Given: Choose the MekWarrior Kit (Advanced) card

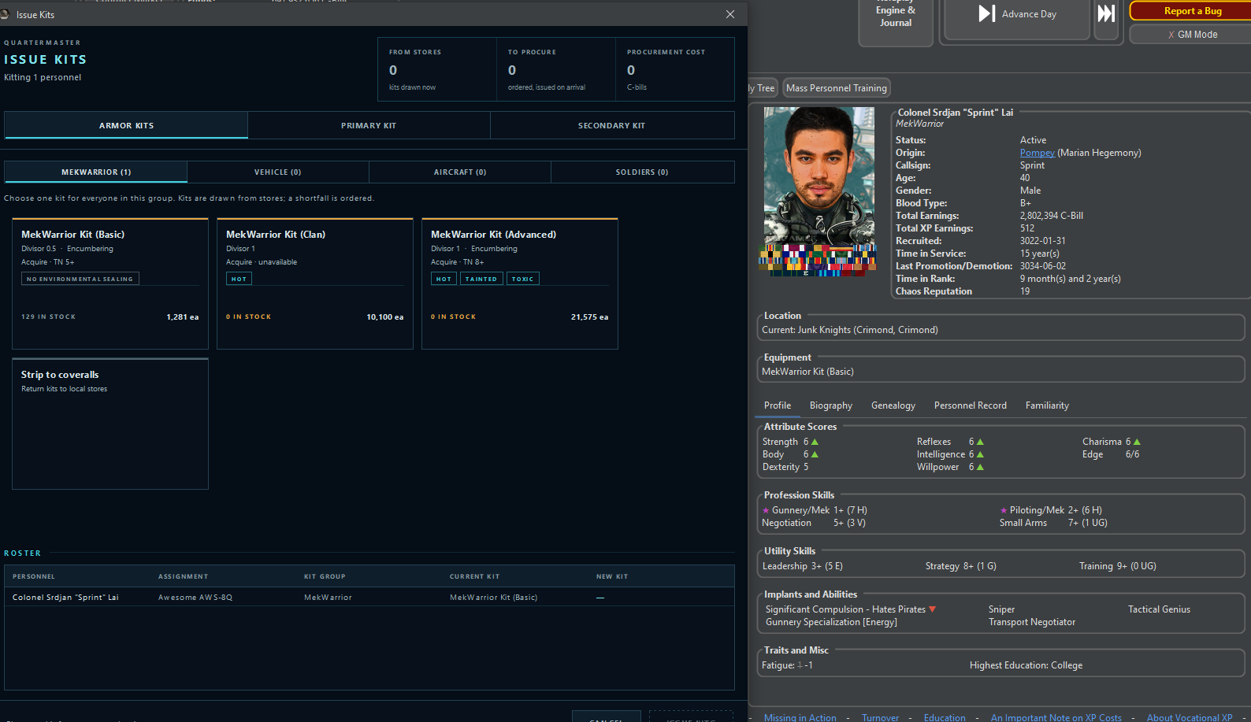Looking at the screenshot, I should [520, 283].
